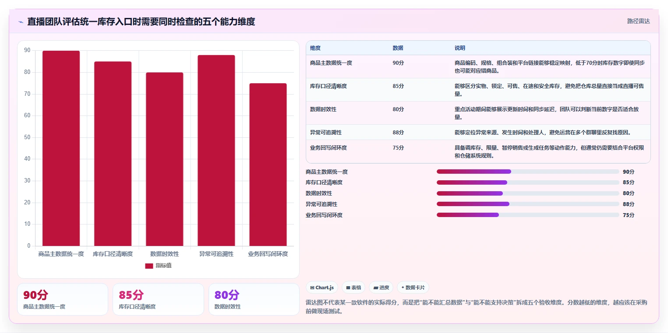668x333 pixels.
Task: Click the 异常可追溯性 x-axis label
Action: click(216, 254)
